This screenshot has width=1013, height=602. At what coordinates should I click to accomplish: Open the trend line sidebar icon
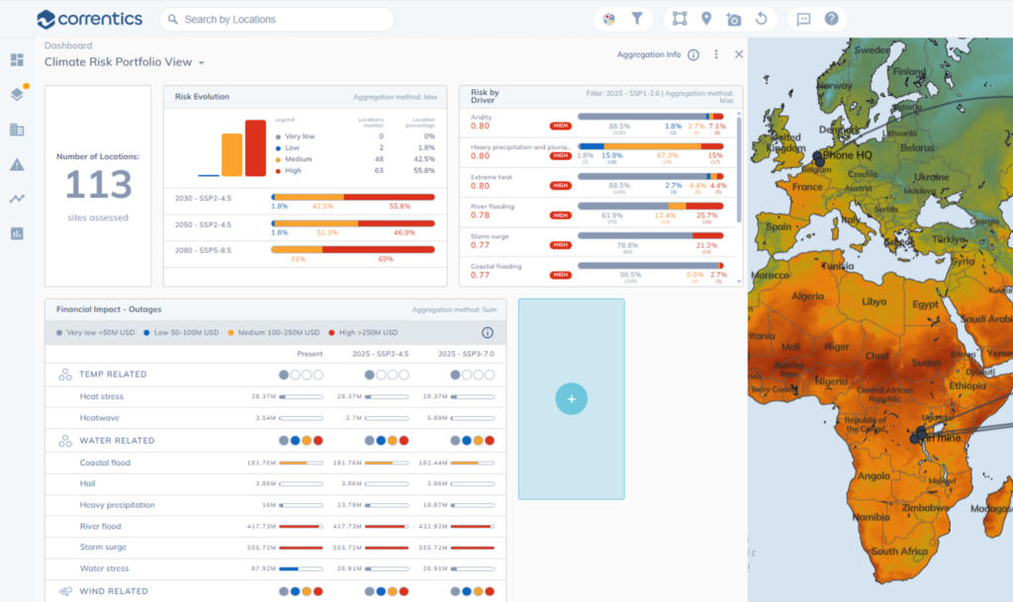coord(17,199)
